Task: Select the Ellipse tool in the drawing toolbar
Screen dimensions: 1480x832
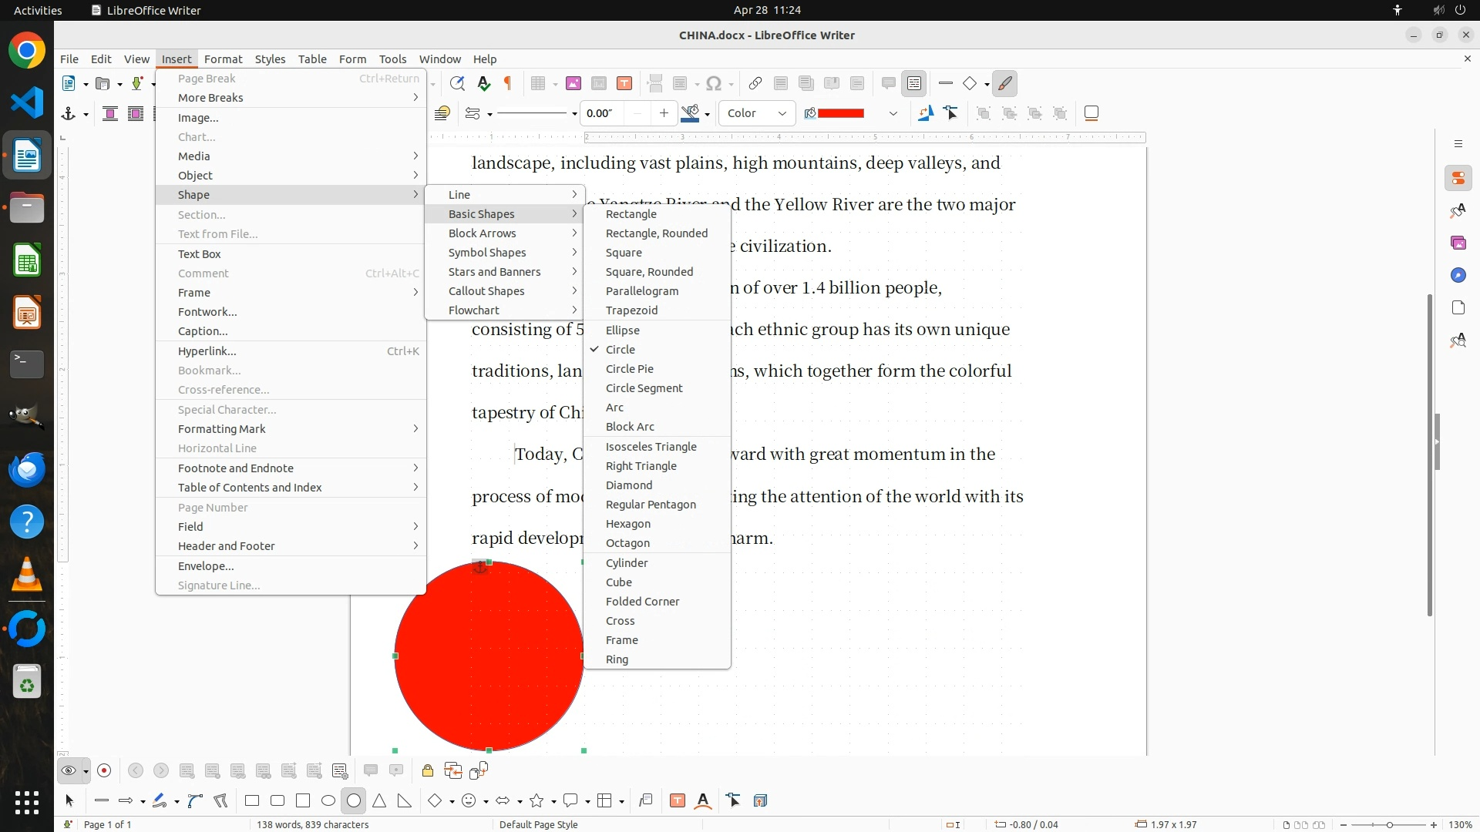Action: 328,801
